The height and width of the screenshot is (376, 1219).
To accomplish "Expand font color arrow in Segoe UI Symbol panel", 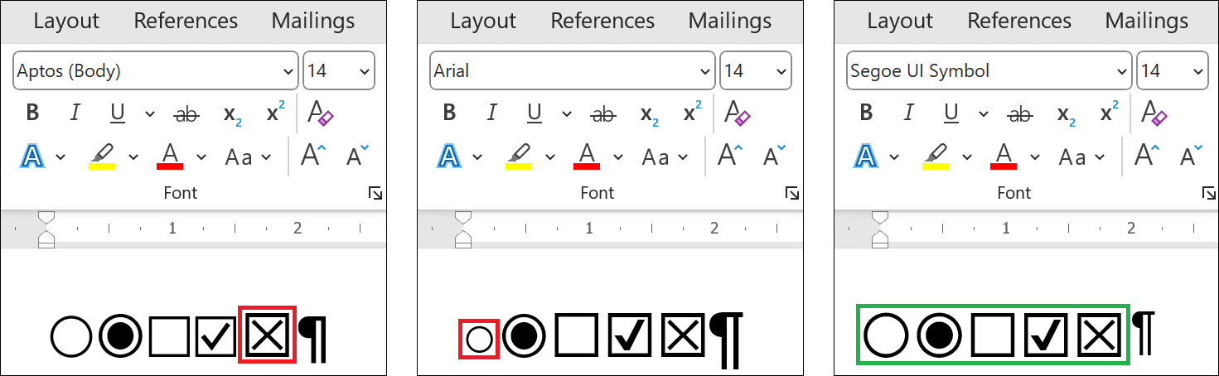I will pyautogui.click(x=1035, y=157).
